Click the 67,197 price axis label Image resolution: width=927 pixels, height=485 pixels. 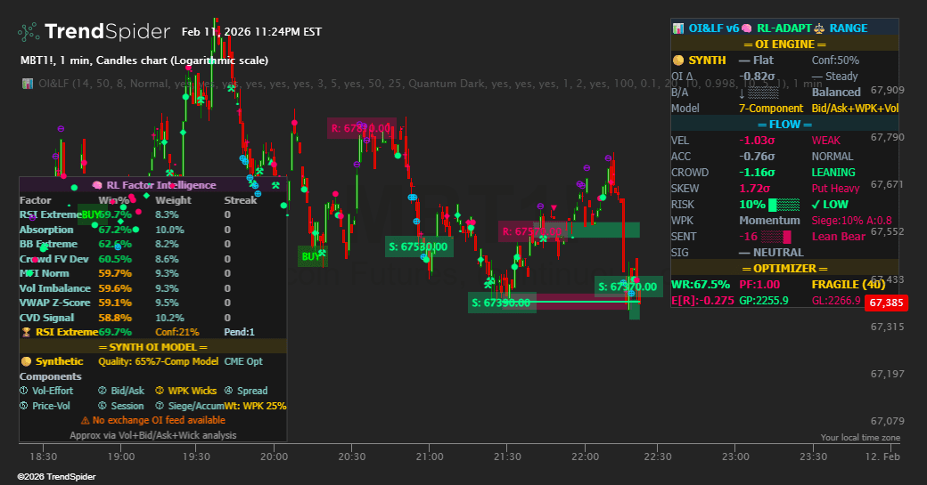pyautogui.click(x=888, y=374)
